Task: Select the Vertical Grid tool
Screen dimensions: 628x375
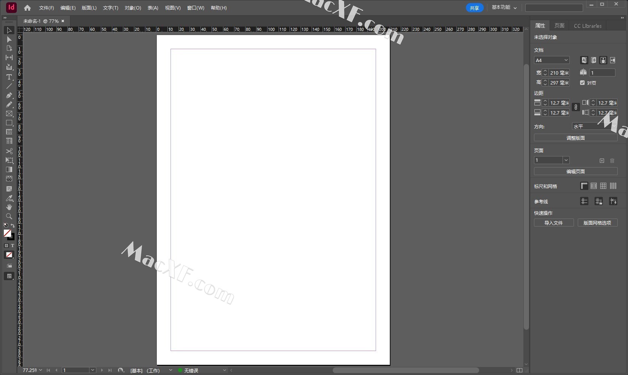Action: [x=9, y=141]
